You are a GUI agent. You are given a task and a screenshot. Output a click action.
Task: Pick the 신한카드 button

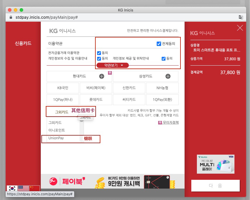tap(129, 88)
